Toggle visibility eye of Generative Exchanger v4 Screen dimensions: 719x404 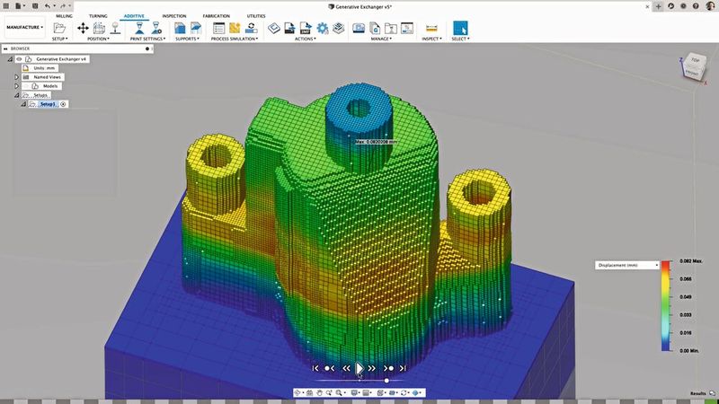(x=19, y=59)
